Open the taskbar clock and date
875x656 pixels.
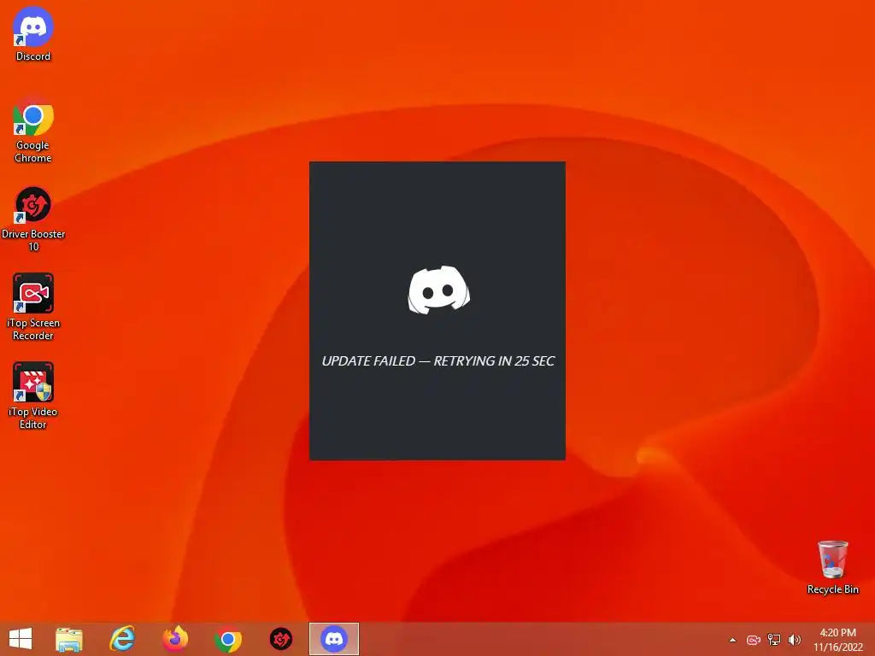click(837, 640)
